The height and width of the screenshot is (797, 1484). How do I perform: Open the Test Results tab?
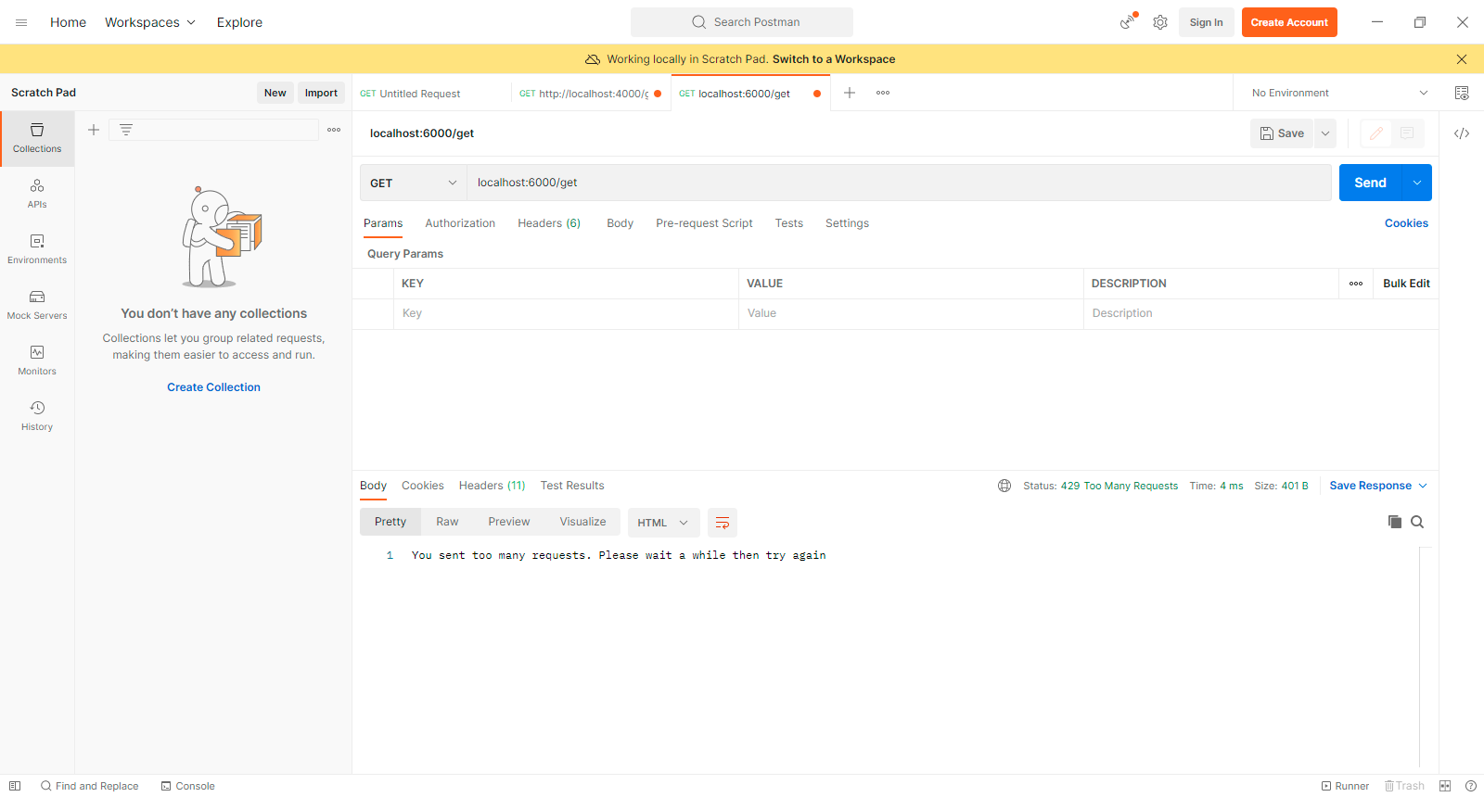coord(572,486)
